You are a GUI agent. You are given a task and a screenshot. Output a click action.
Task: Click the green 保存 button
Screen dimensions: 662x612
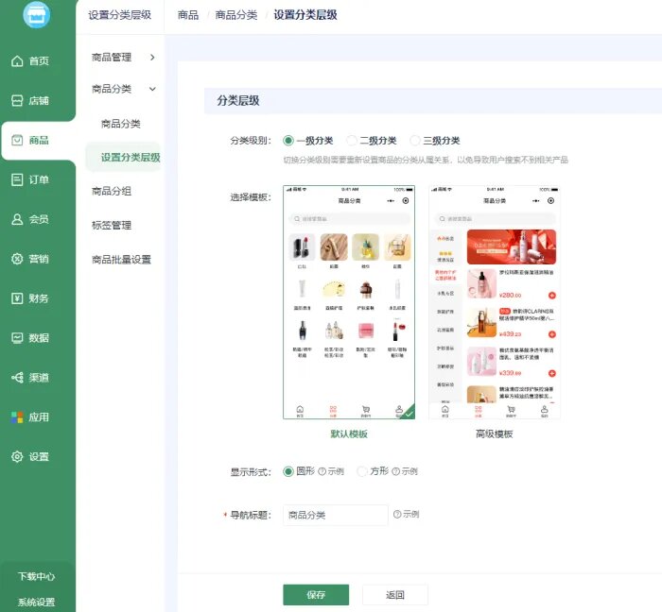pos(316,595)
